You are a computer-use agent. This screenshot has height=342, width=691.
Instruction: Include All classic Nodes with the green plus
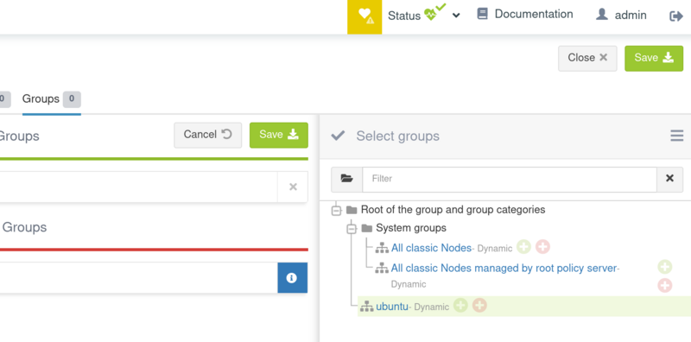point(523,247)
